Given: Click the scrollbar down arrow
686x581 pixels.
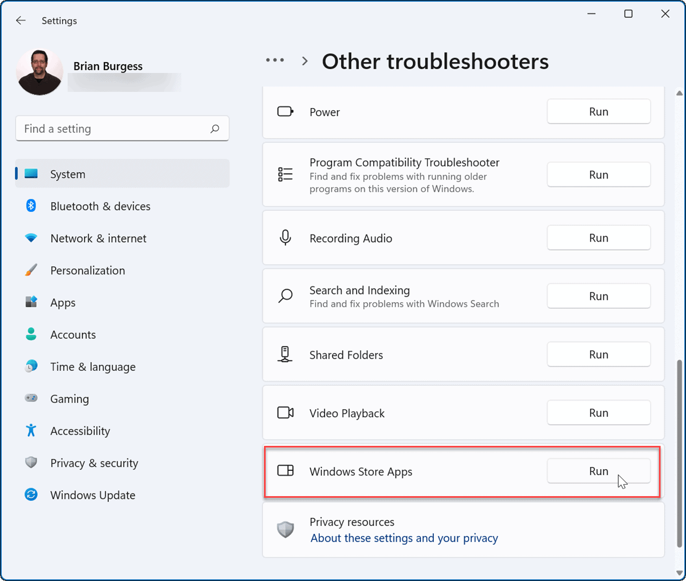Looking at the screenshot, I should pyautogui.click(x=679, y=573).
